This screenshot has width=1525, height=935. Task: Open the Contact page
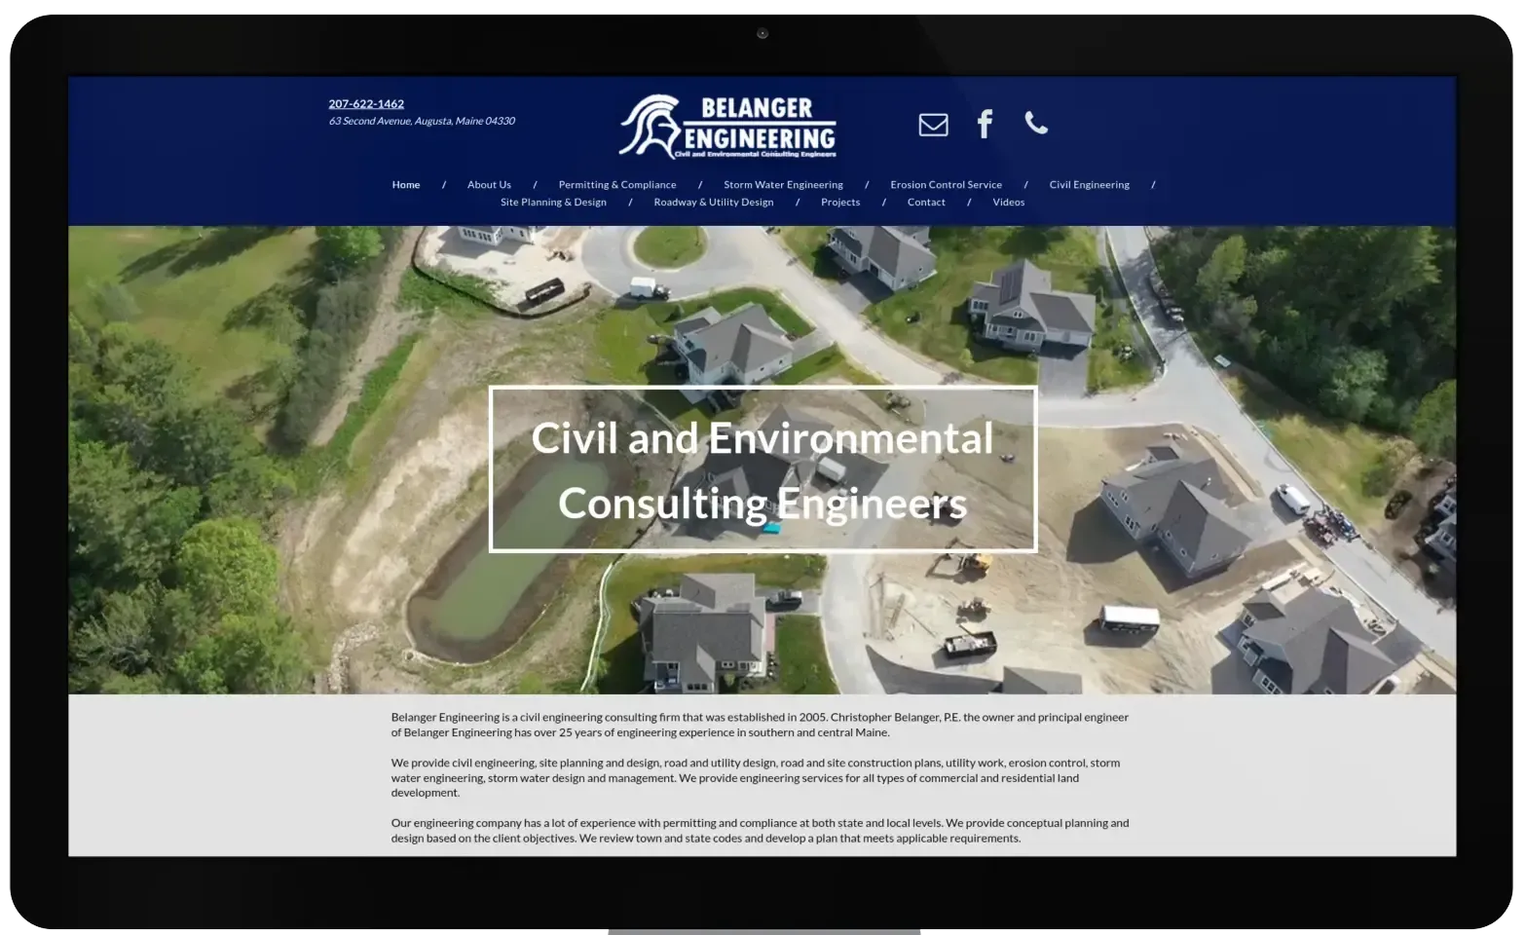click(926, 203)
